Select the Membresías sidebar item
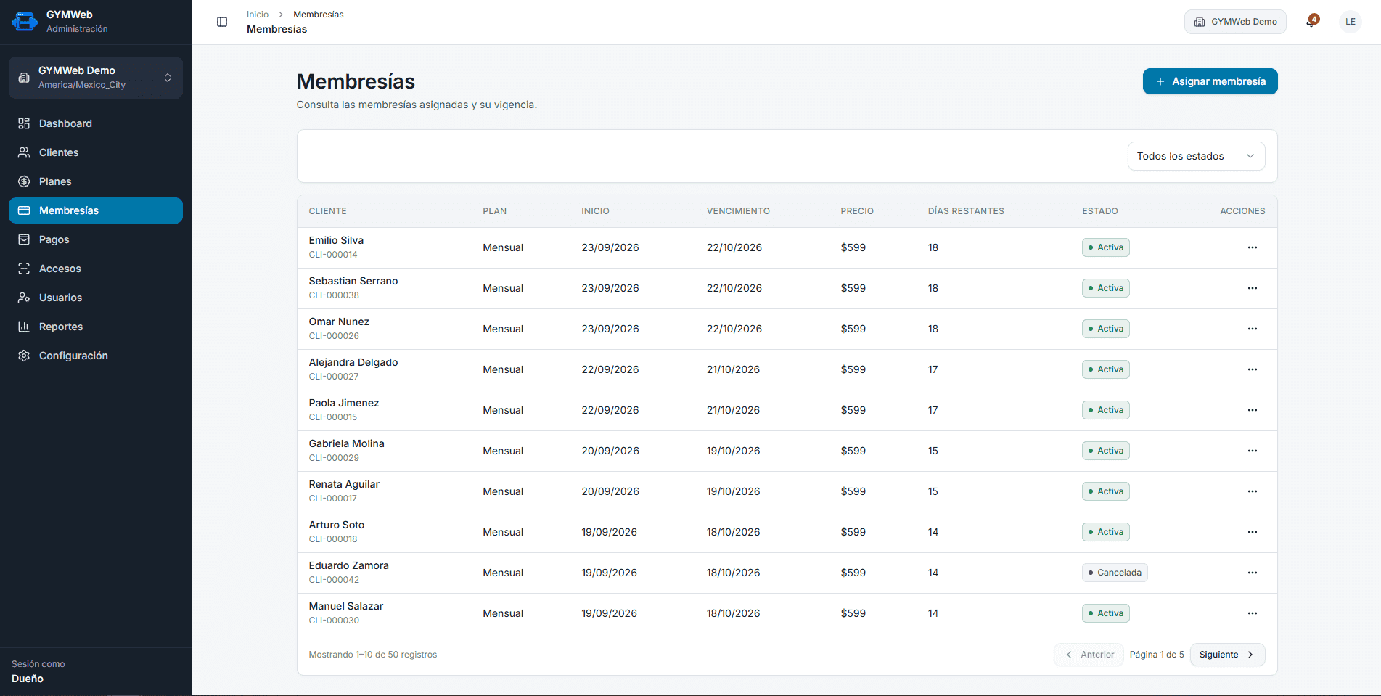This screenshot has height=696, width=1381. click(96, 210)
